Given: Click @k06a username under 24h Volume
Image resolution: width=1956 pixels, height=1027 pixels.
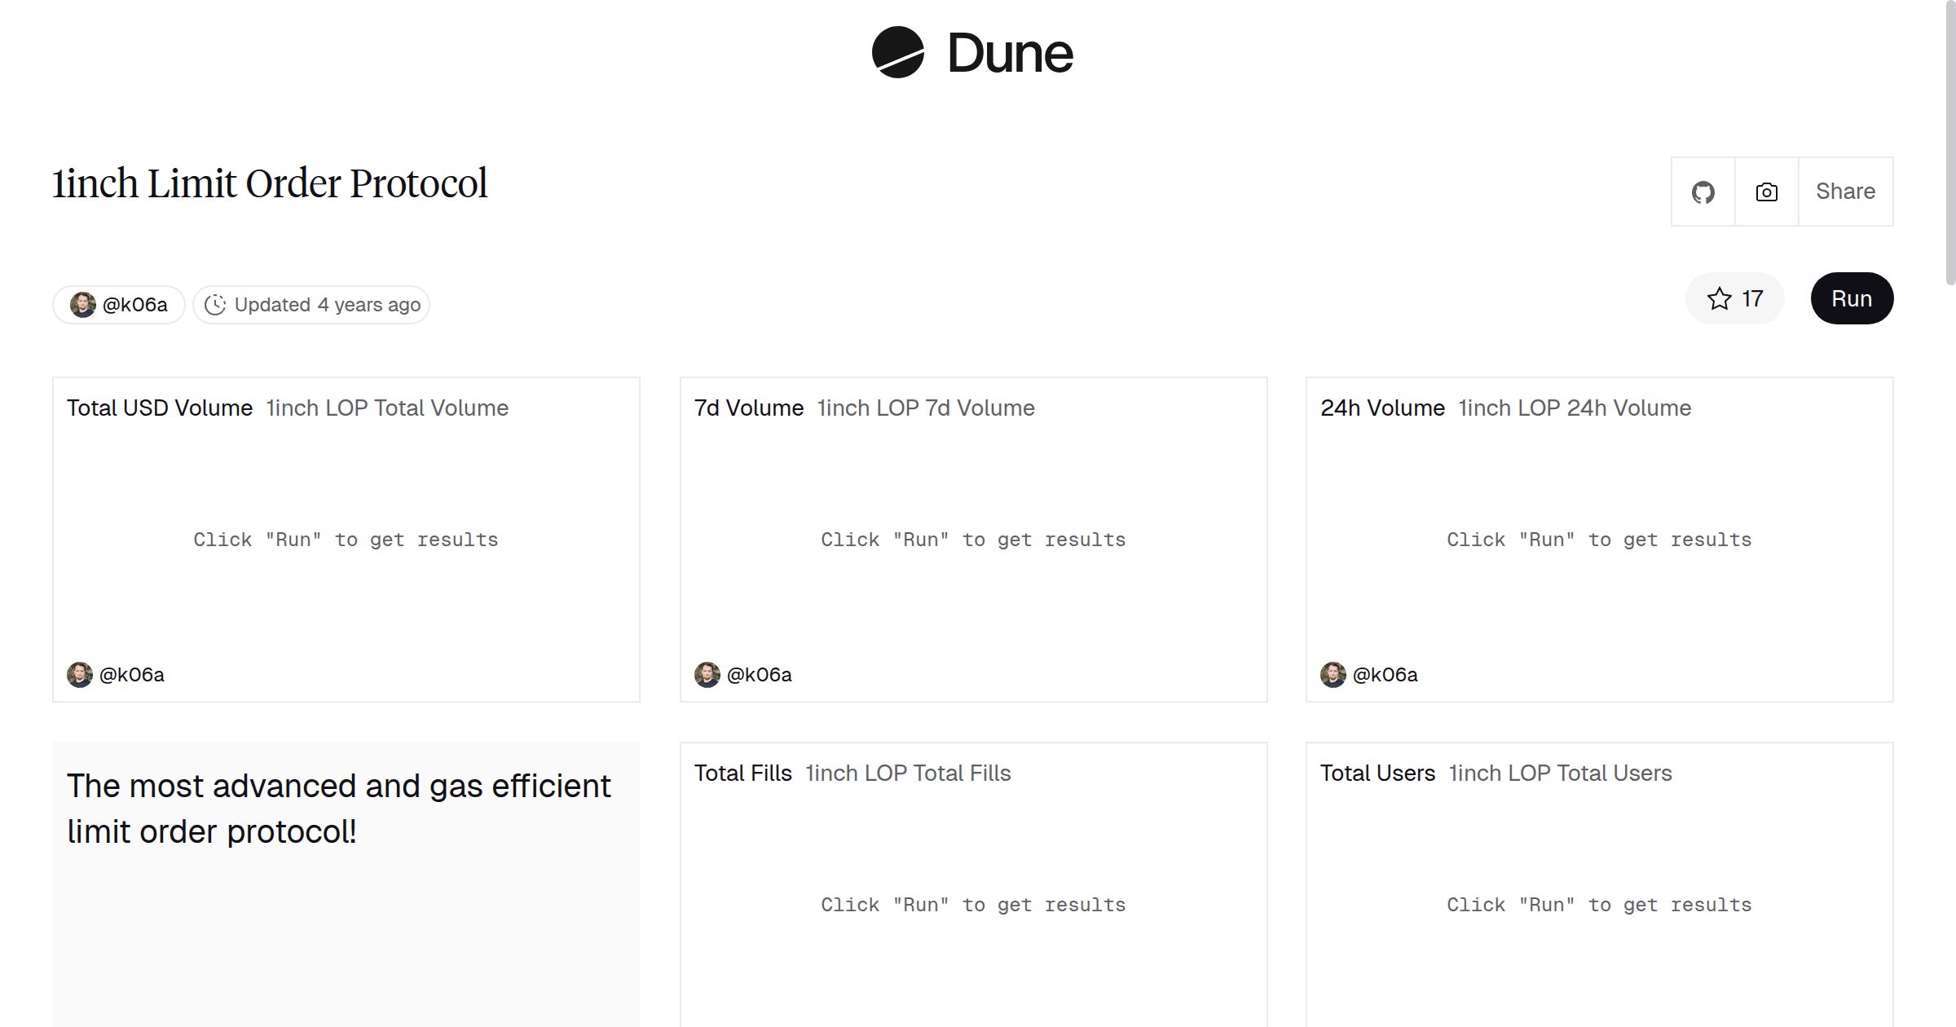Looking at the screenshot, I should (x=1385, y=675).
